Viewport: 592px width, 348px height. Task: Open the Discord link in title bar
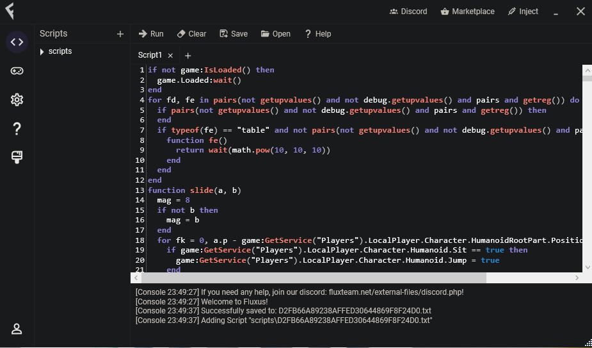pos(408,12)
